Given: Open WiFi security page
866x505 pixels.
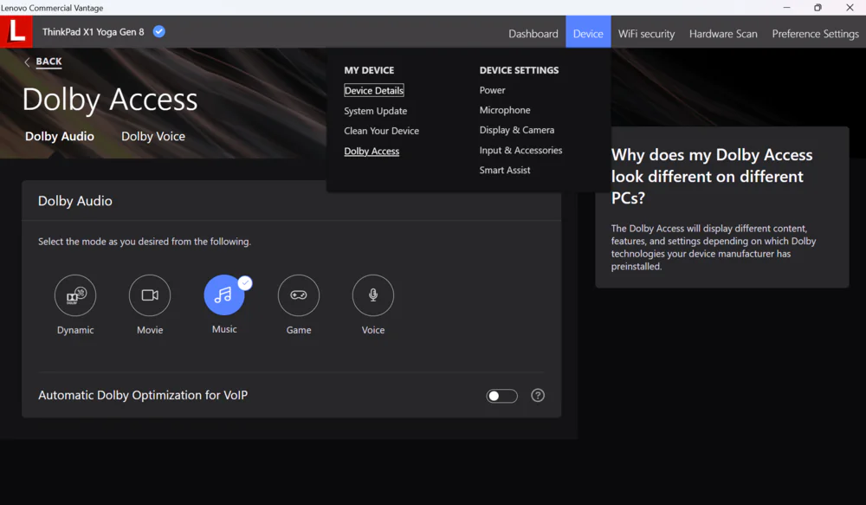Looking at the screenshot, I should (646, 34).
